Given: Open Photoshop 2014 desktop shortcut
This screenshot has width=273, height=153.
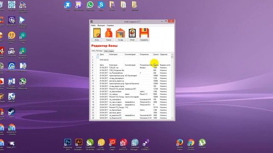Looking at the screenshot, I should [x=67, y=144].
